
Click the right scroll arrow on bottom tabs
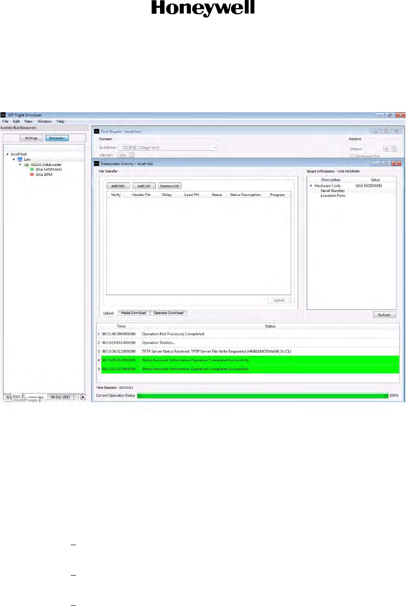click(83, 397)
